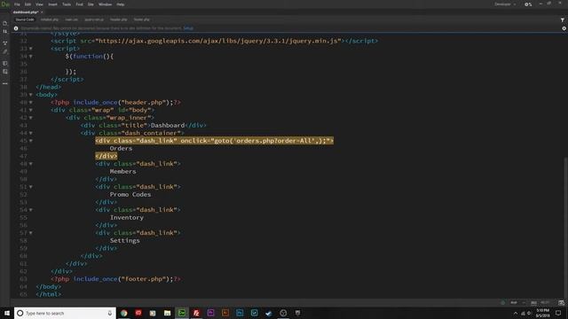Screen dimensions: 568x319
Task: Click the 'Members' text on line 49
Action: tap(122, 171)
